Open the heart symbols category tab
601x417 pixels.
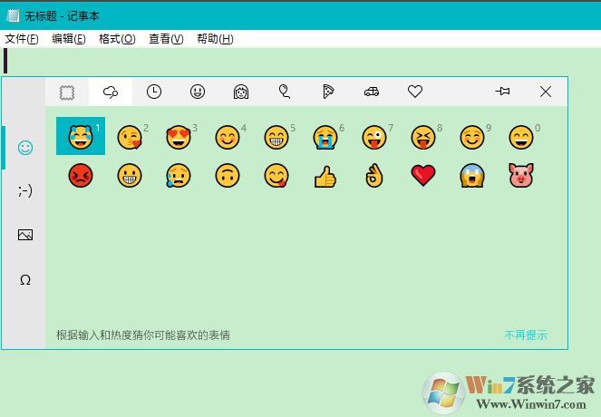tap(415, 92)
